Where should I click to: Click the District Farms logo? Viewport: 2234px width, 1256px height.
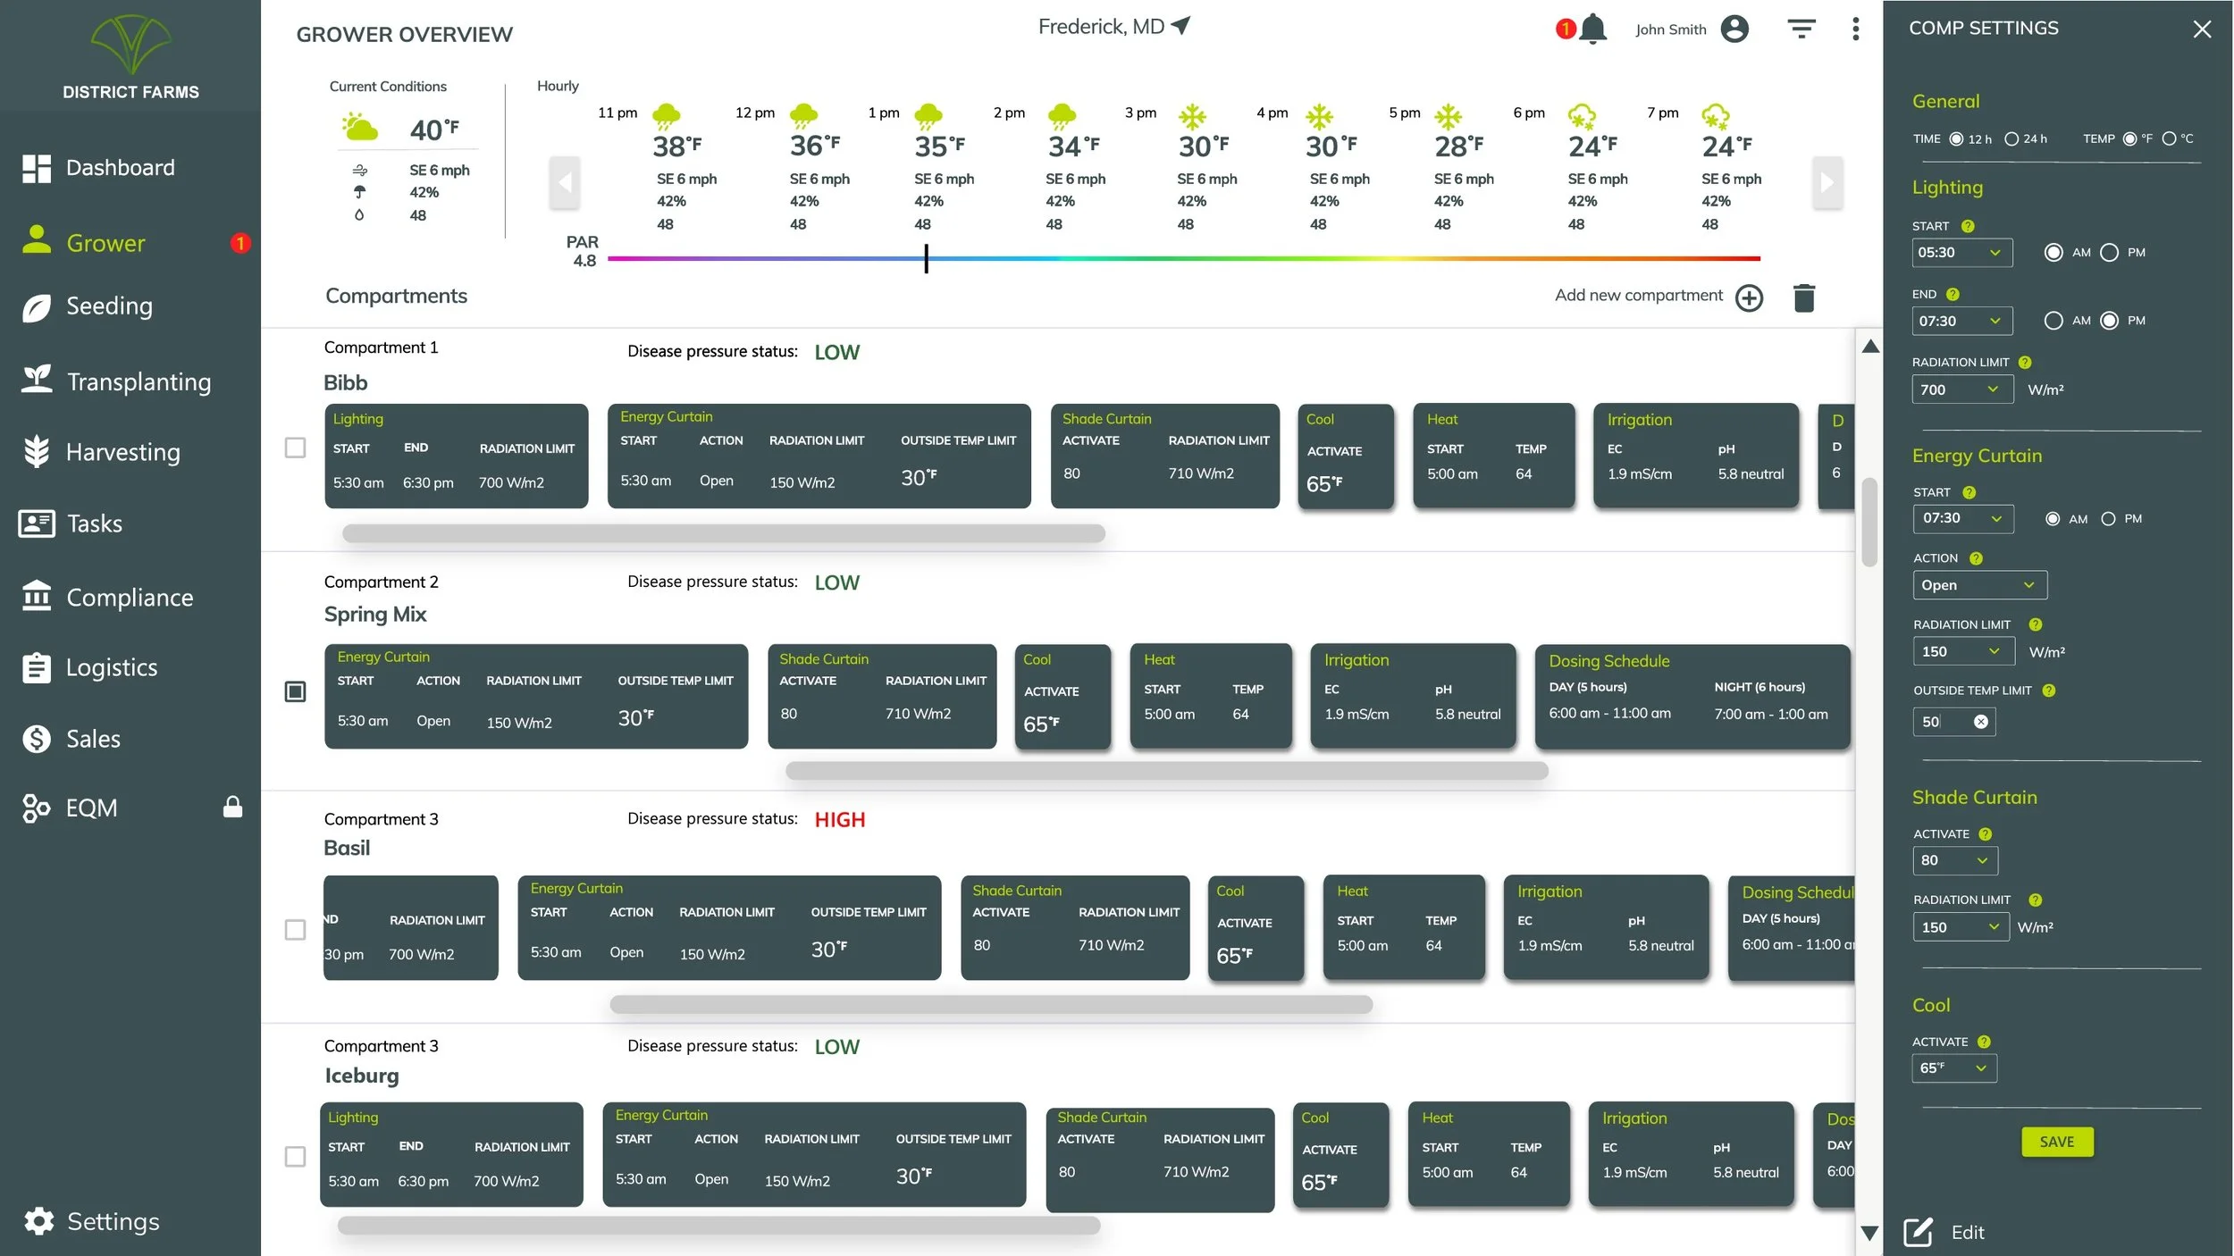131,56
